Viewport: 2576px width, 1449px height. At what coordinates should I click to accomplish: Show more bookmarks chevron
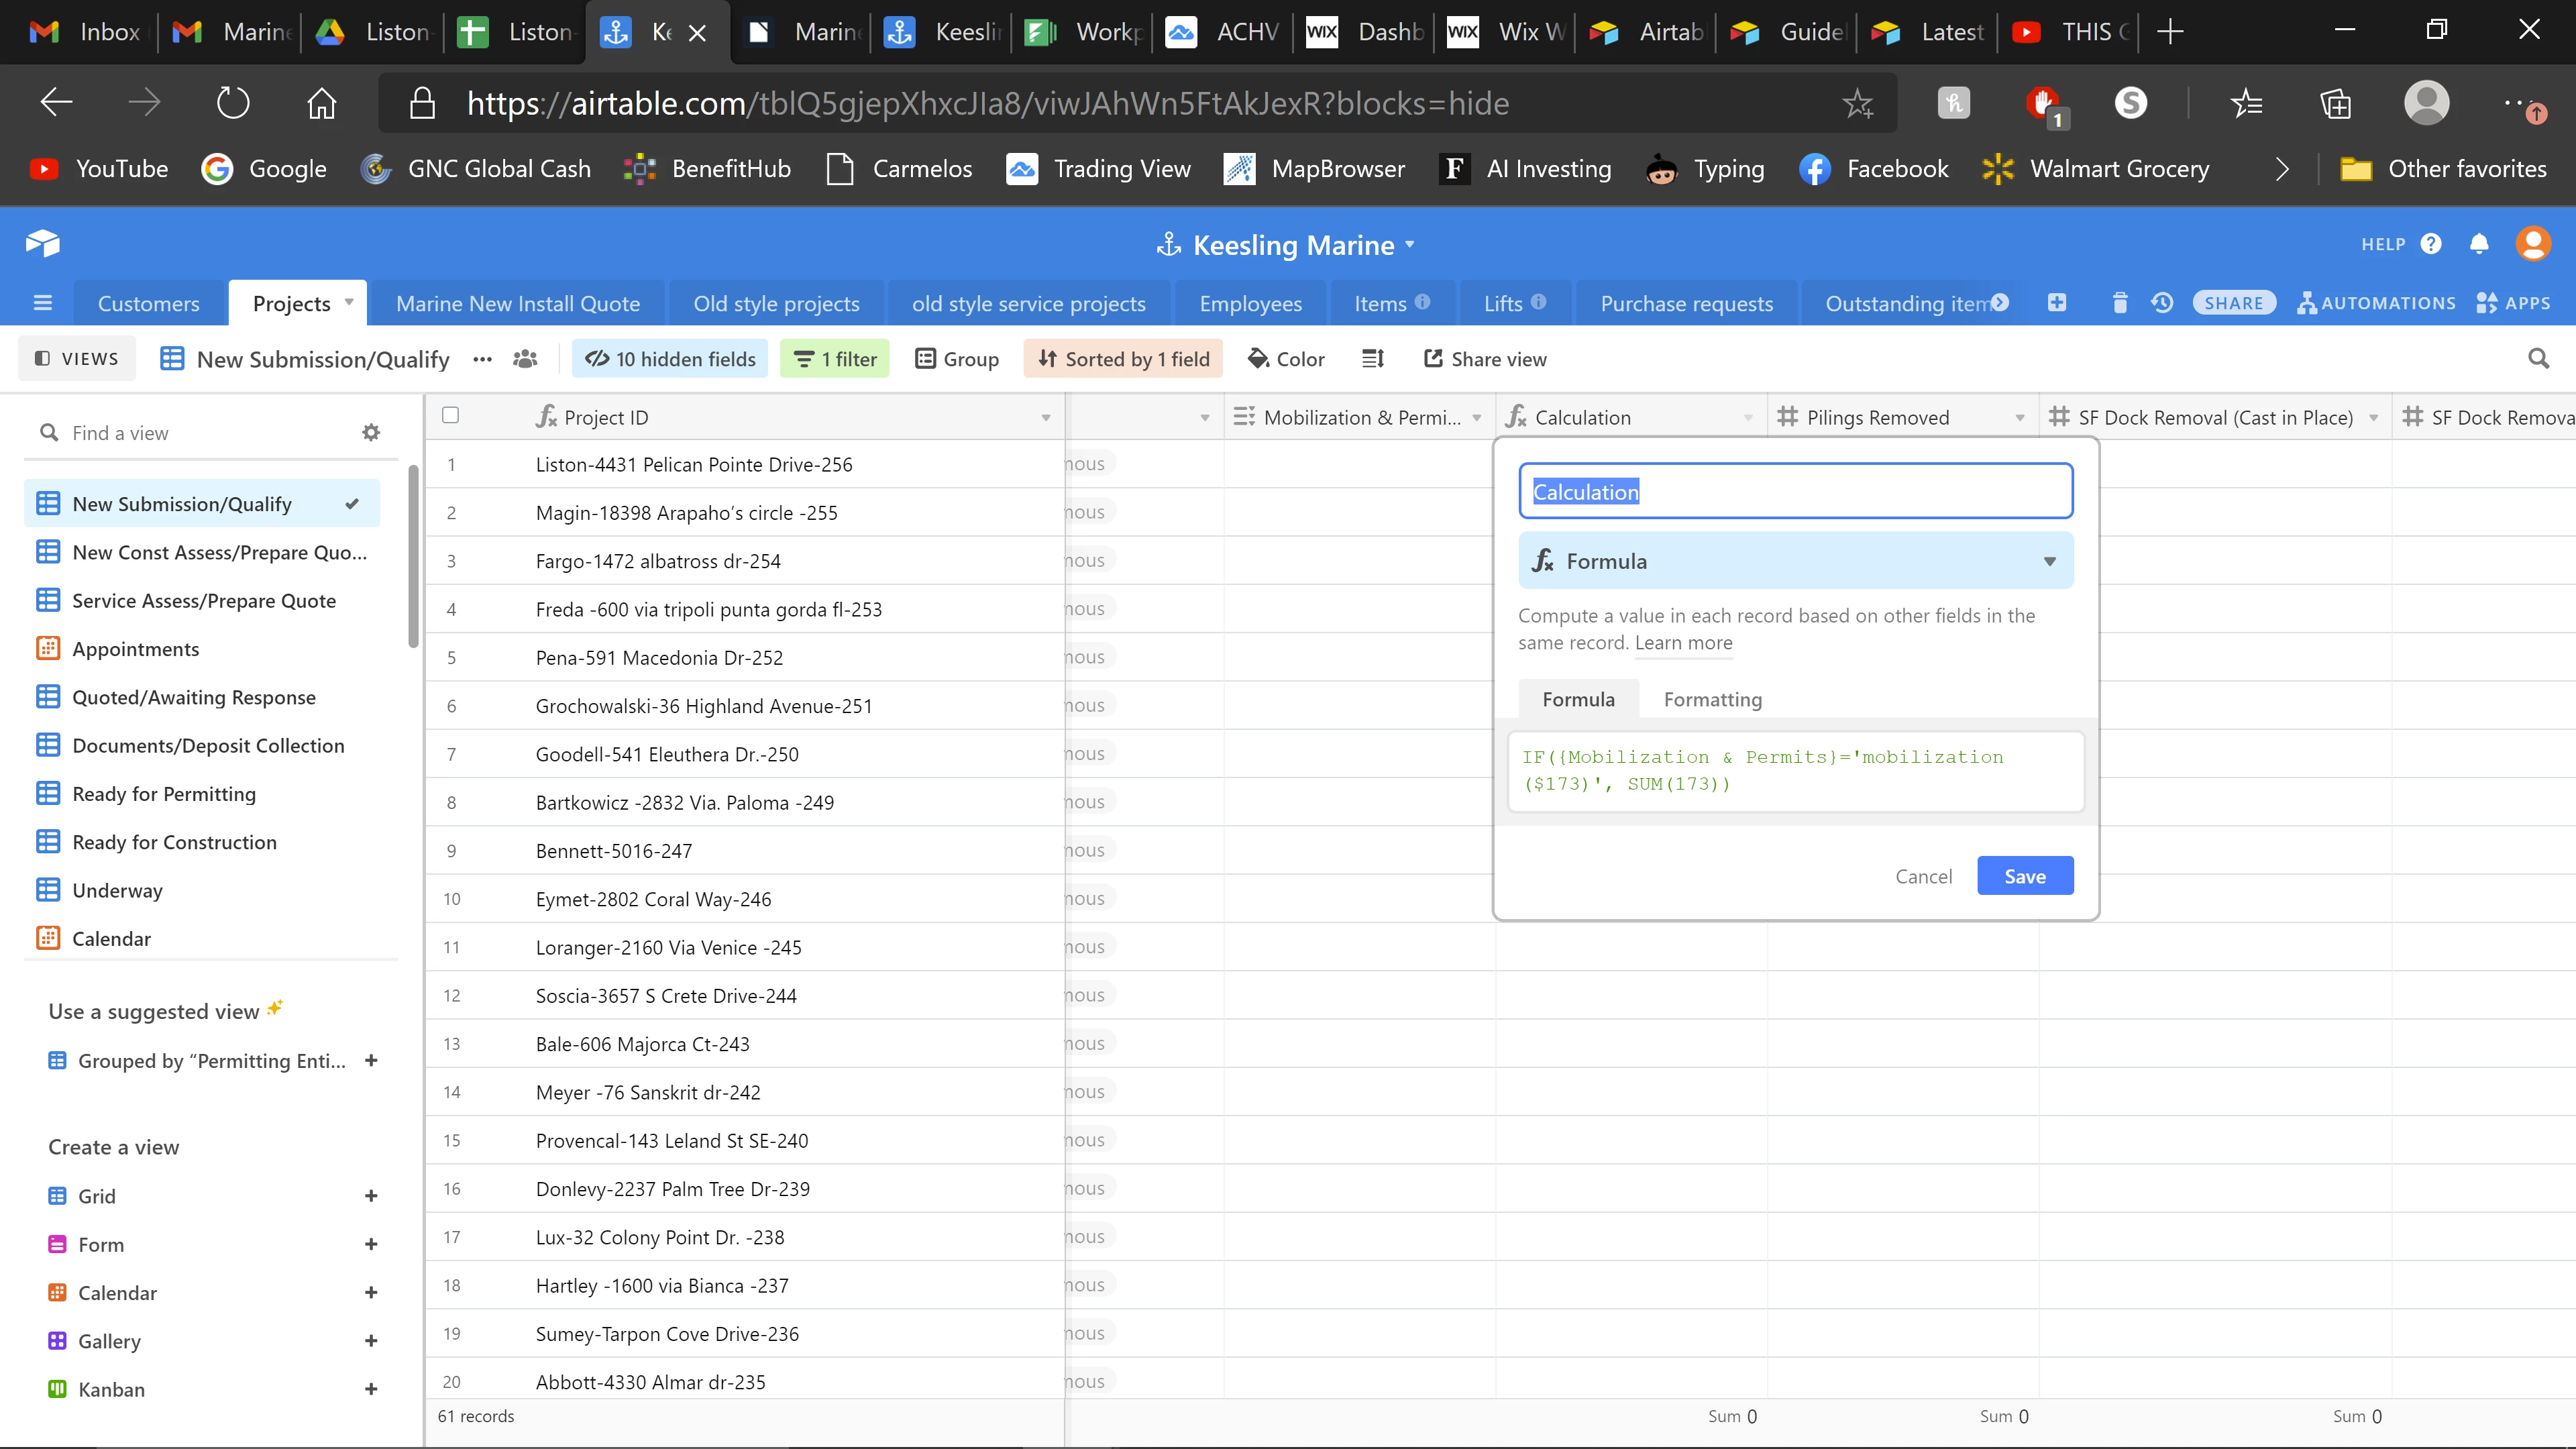[x=2282, y=169]
